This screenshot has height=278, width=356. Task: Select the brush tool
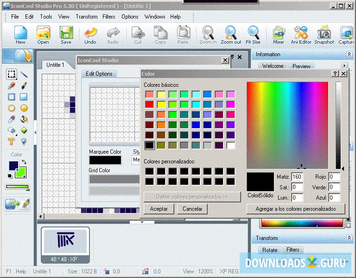pyautogui.click(x=24, y=85)
